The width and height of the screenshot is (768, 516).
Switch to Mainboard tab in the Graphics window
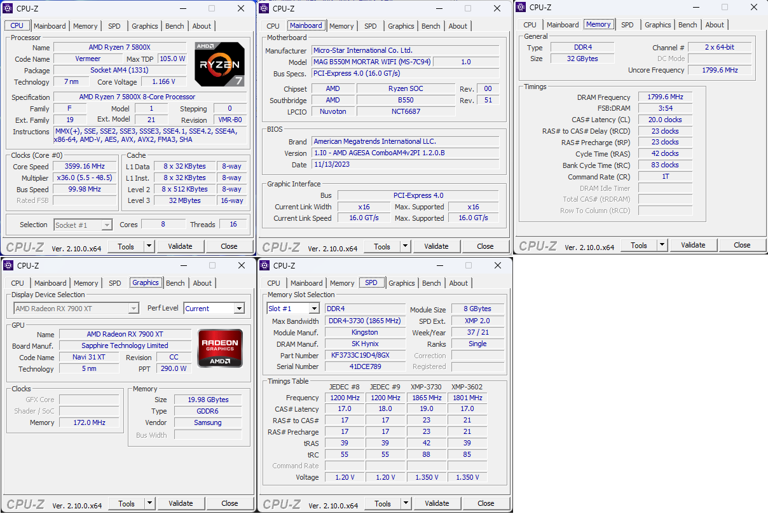50,283
